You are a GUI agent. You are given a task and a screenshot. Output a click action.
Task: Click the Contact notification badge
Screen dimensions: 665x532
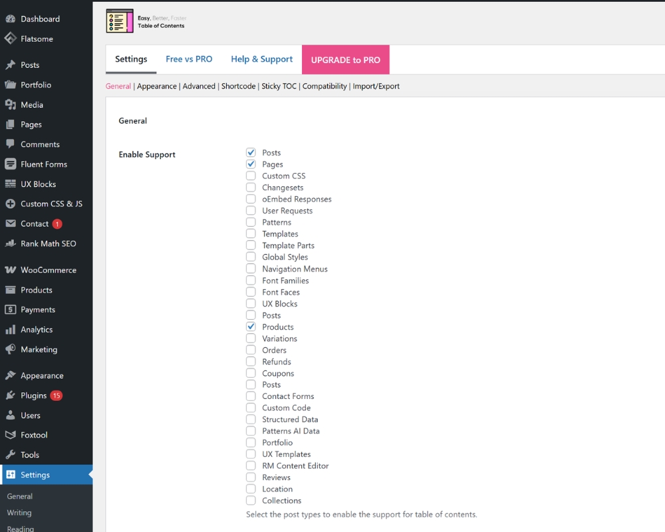click(x=57, y=224)
